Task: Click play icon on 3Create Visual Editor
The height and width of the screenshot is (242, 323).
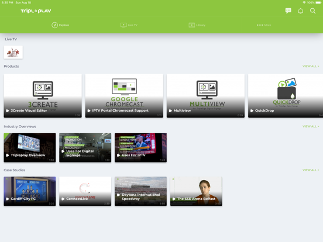Action: click(8, 110)
